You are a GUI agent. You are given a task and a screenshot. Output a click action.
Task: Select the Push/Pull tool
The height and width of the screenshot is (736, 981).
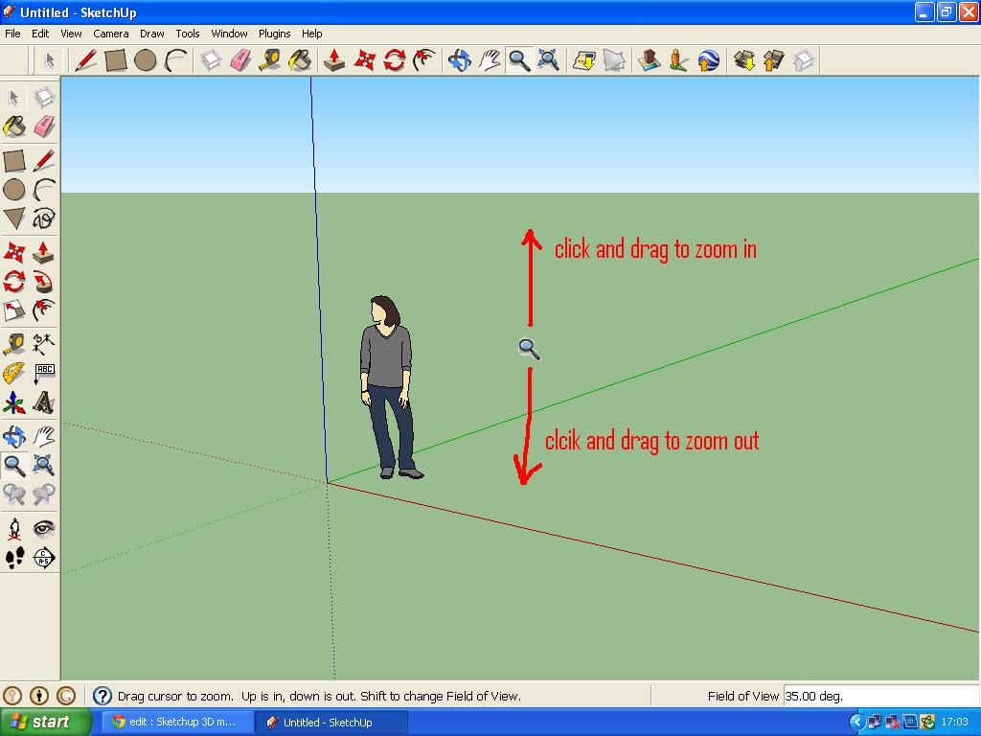43,251
